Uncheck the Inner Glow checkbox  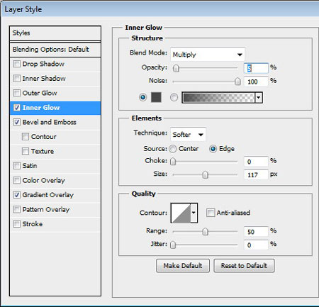(x=16, y=108)
